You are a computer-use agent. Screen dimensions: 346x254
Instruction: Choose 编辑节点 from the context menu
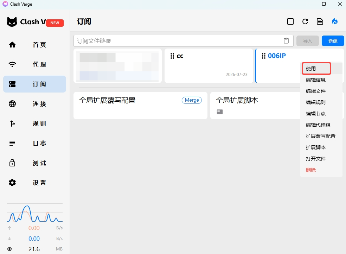click(x=321, y=114)
